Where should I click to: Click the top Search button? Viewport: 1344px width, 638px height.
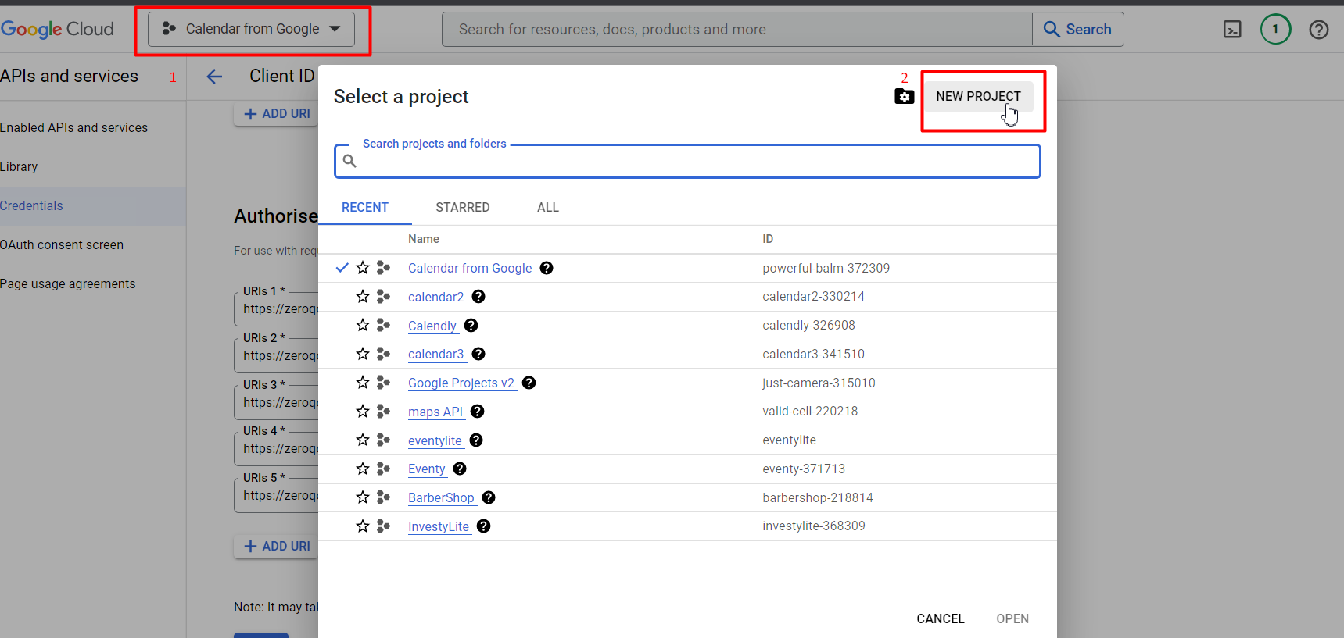click(1077, 29)
